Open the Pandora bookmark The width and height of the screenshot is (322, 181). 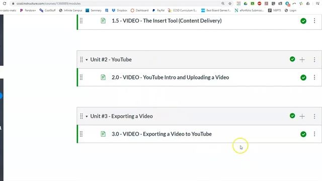(x=28, y=10)
